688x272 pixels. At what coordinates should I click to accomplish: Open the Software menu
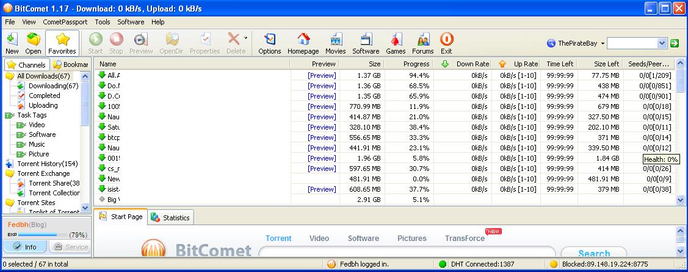(x=131, y=22)
